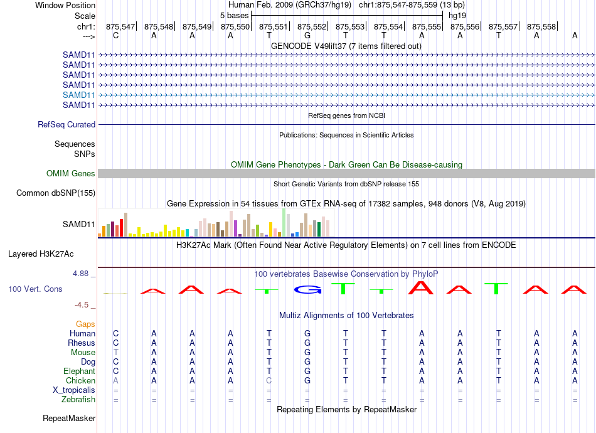Viewport: 596px width, 433px height.
Task: Select the Chicken alignment row label
Action: point(80,380)
